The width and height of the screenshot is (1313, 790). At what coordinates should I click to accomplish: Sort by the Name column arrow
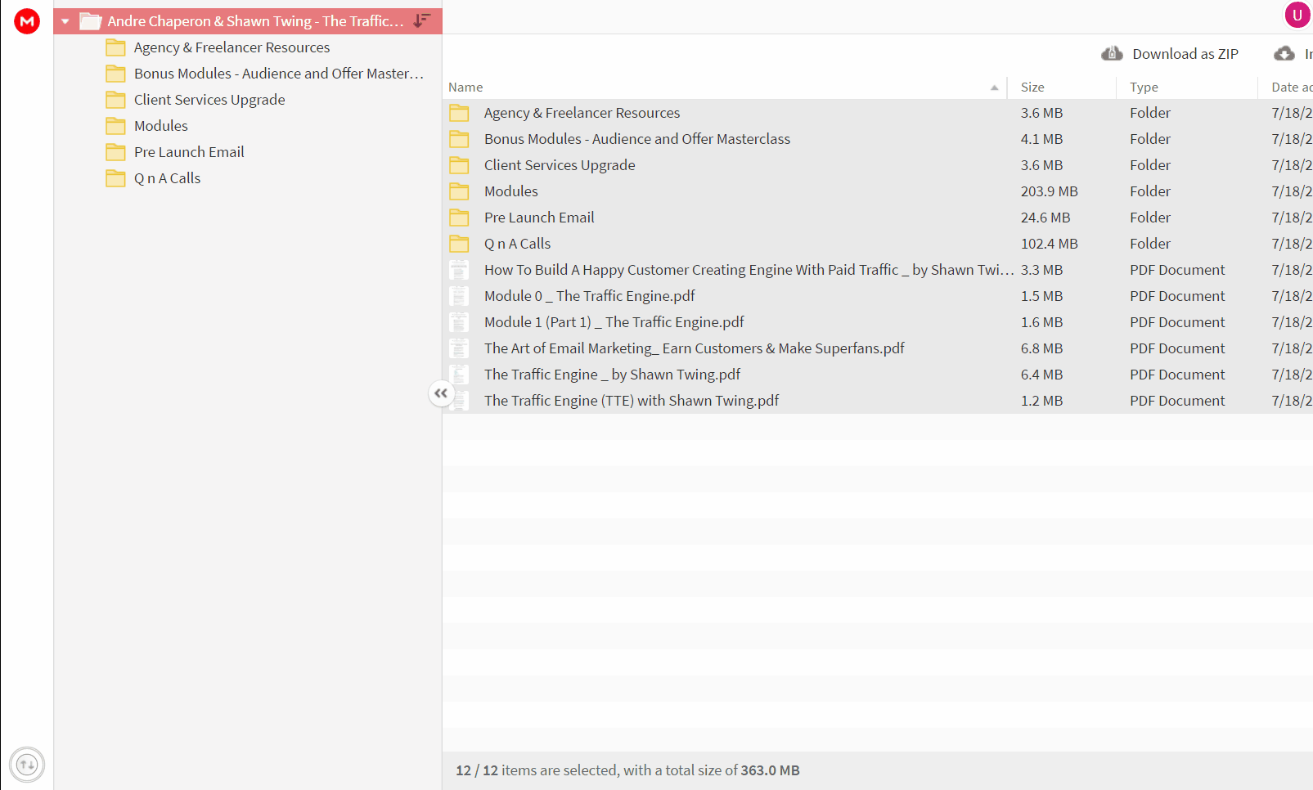994,88
